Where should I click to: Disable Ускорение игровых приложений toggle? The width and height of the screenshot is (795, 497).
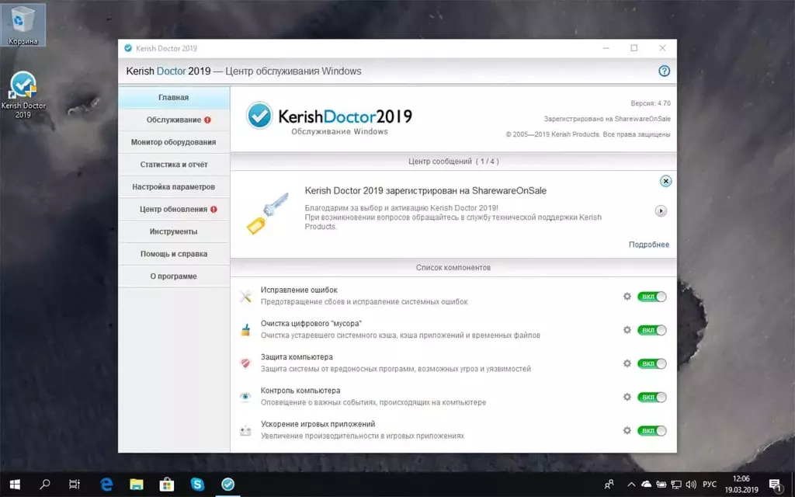click(651, 430)
